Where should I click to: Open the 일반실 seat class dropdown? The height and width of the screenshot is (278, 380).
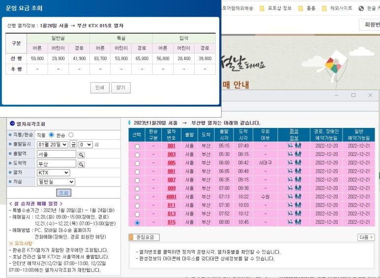tap(56, 182)
